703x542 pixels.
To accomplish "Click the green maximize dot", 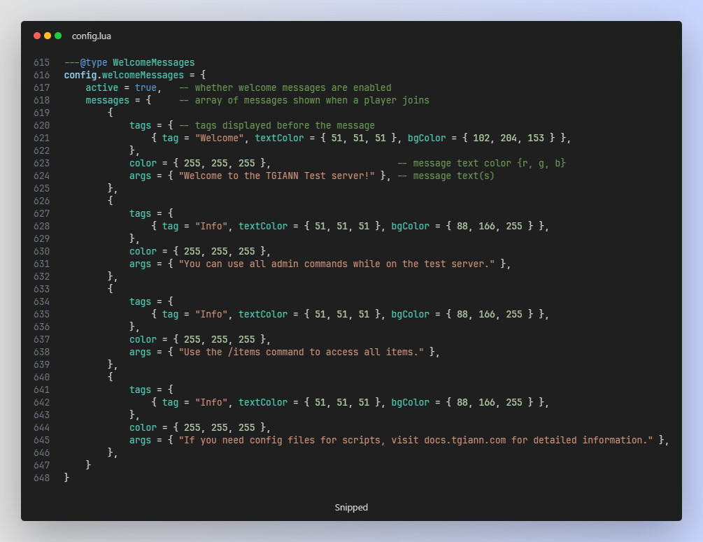I will (x=58, y=36).
